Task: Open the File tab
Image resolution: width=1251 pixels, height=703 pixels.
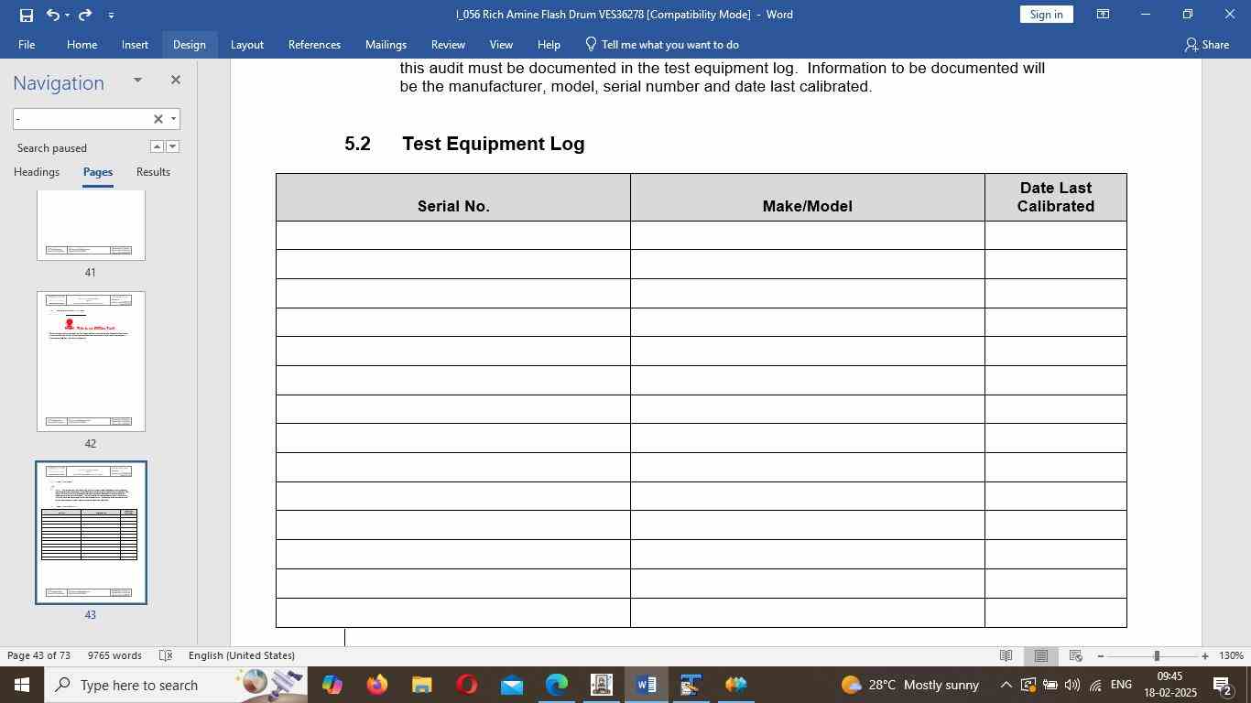Action: point(27,44)
